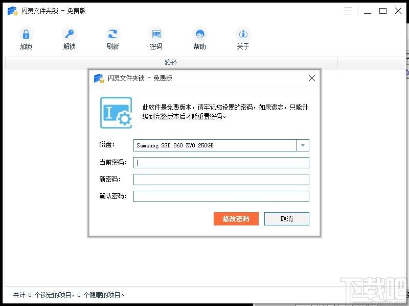The image size is (409, 306).
Task: Click the 磁盘 label text
Action: click(107, 144)
